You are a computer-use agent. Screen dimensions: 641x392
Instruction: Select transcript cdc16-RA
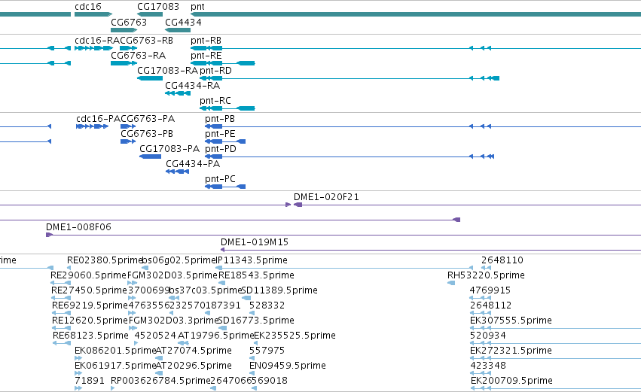tap(97, 41)
